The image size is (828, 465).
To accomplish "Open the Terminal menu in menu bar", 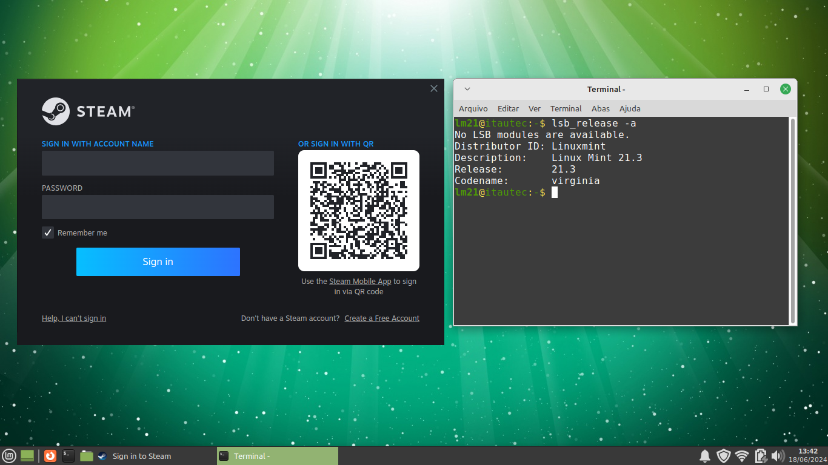I will [x=566, y=108].
